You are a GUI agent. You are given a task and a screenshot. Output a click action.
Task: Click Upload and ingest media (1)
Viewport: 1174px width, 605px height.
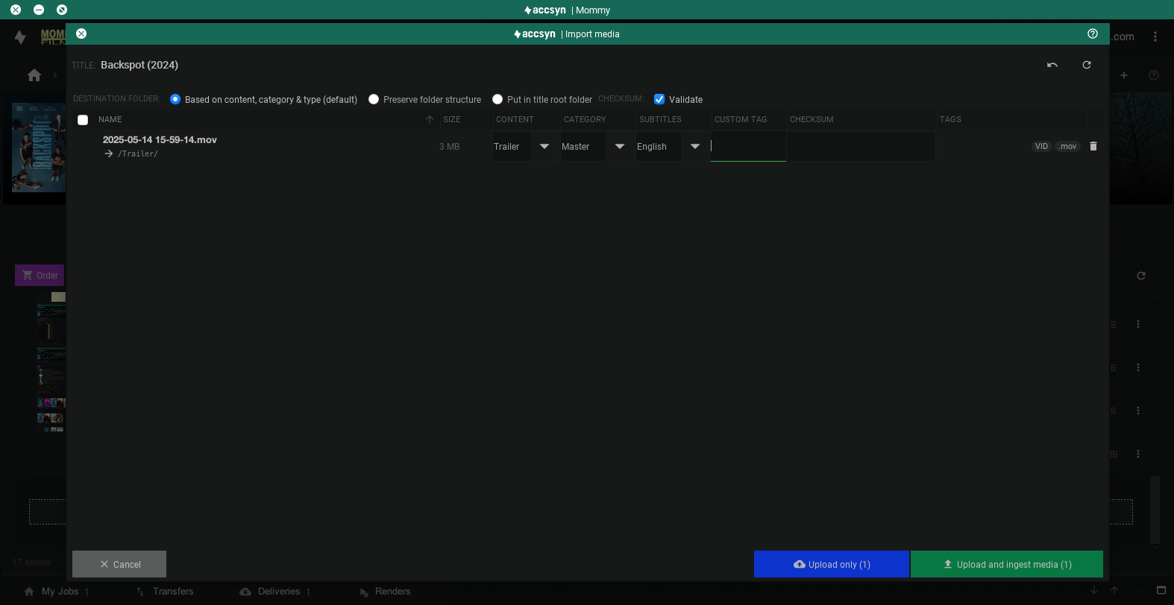[x=1007, y=564]
